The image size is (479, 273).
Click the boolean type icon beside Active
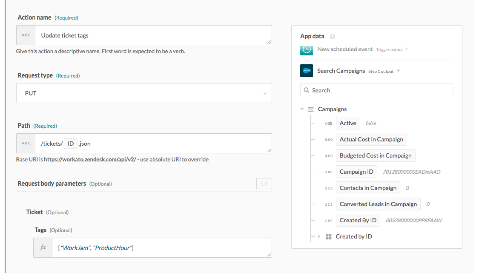point(329,124)
